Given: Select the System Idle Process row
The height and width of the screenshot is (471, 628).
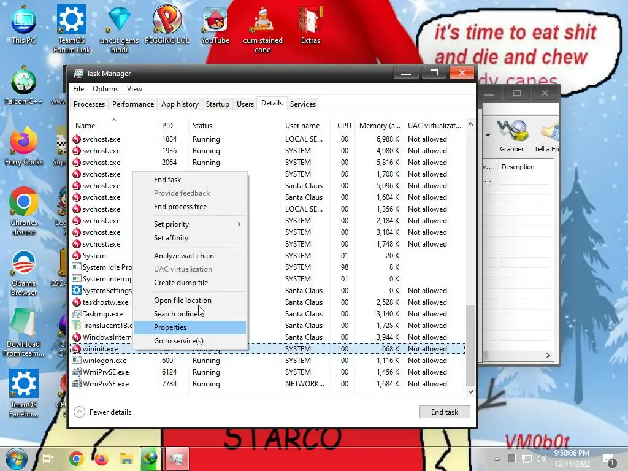Looking at the screenshot, I should coord(267,267).
